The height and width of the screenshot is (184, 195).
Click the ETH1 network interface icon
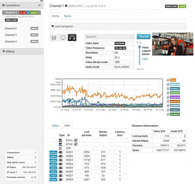(x=61, y=141)
